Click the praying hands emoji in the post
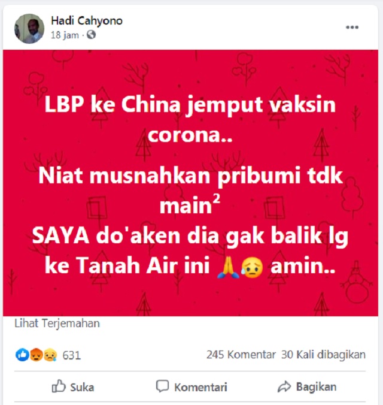This screenshot has height=405, width=383. [229, 267]
